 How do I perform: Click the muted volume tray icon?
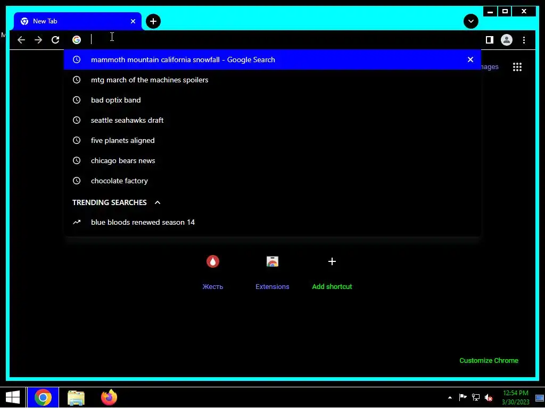coord(489,397)
